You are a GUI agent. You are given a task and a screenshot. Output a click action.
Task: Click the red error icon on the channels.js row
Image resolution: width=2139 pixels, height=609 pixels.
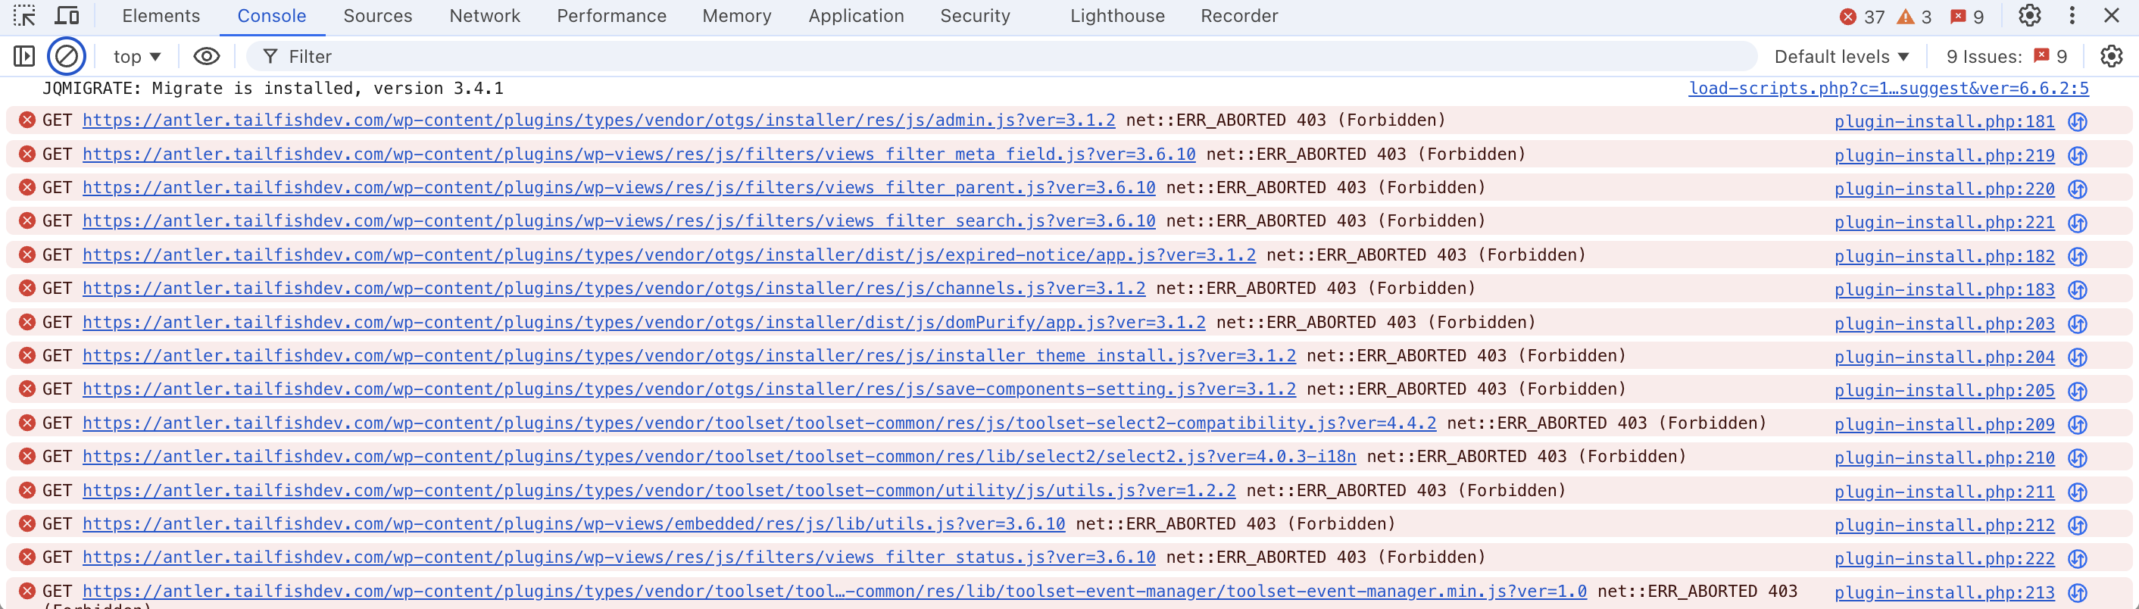pyautogui.click(x=27, y=289)
